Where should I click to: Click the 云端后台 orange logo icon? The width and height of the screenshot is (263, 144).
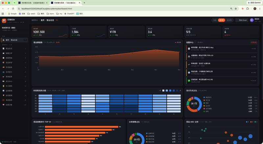click(4, 21)
